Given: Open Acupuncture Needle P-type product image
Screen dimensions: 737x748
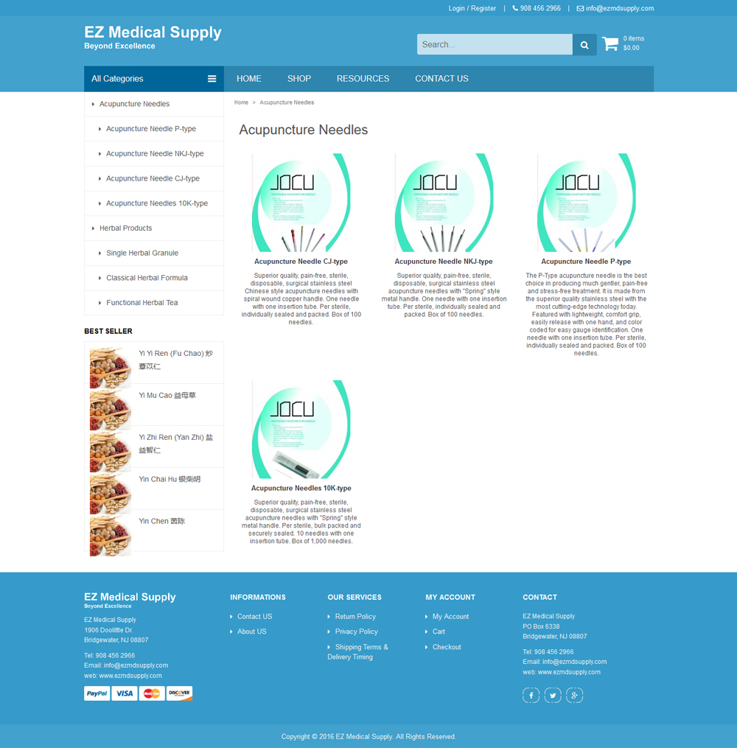Looking at the screenshot, I should click(586, 202).
